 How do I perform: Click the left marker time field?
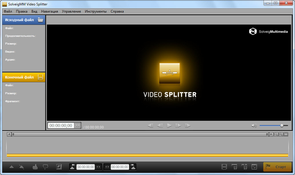tap(85, 167)
